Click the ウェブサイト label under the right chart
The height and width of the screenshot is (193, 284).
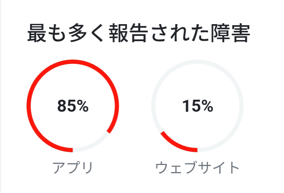(x=197, y=167)
